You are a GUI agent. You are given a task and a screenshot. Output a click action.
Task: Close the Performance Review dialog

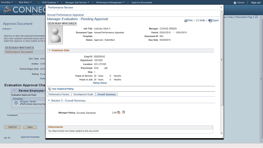click(221, 7)
